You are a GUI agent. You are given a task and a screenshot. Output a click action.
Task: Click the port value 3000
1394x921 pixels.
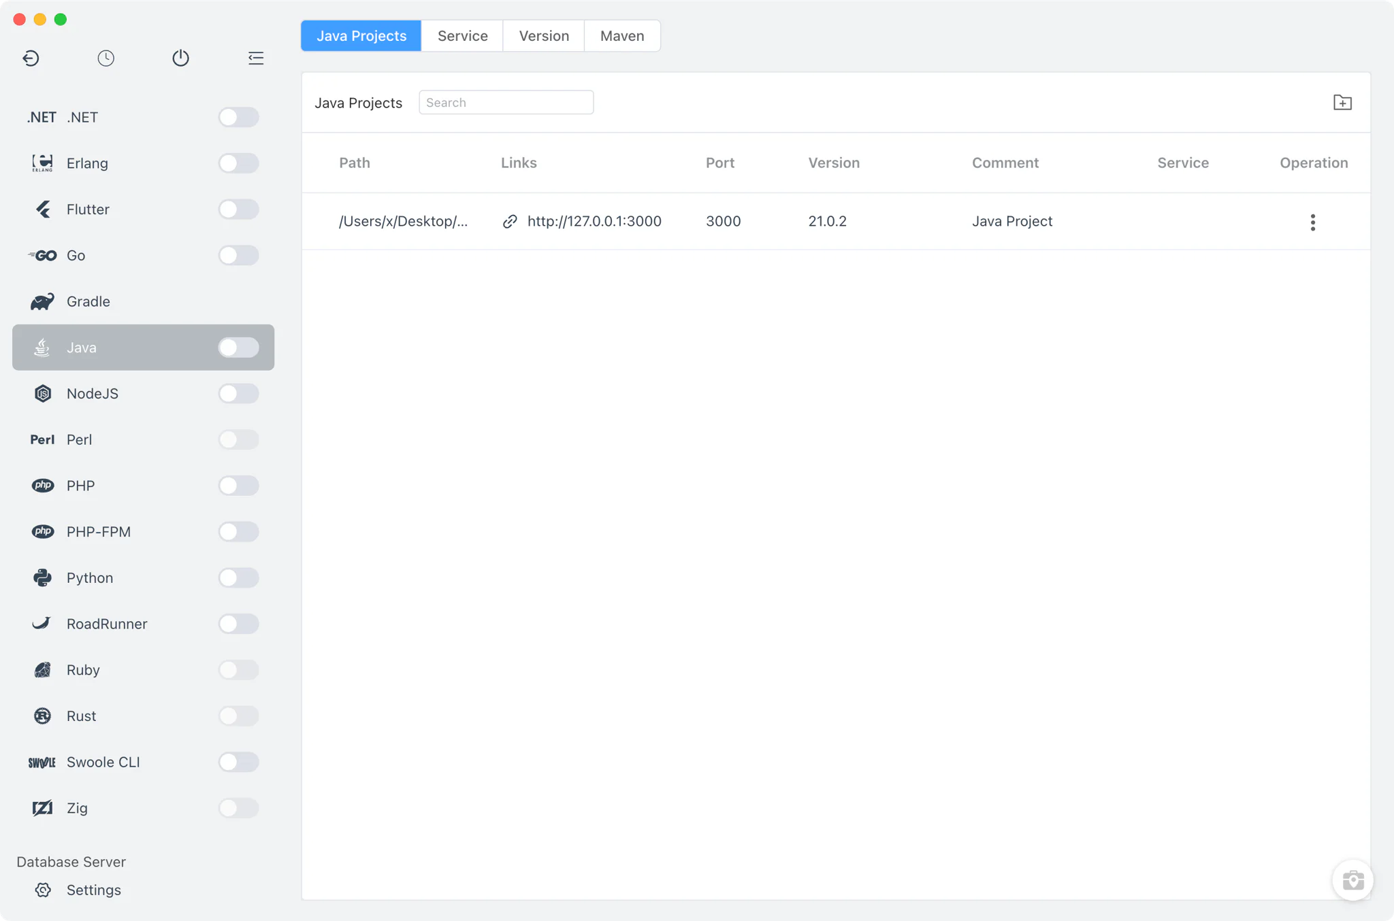point(723,222)
